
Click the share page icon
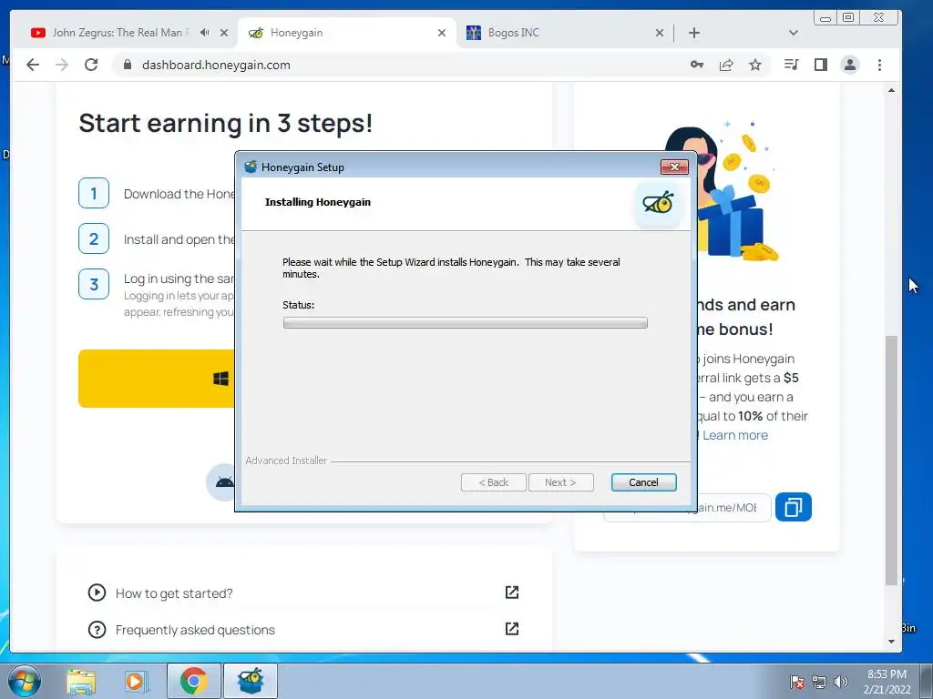726,65
